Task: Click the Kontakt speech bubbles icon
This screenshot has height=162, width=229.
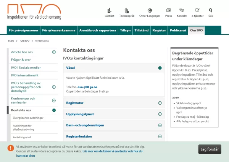Action: pos(182,10)
